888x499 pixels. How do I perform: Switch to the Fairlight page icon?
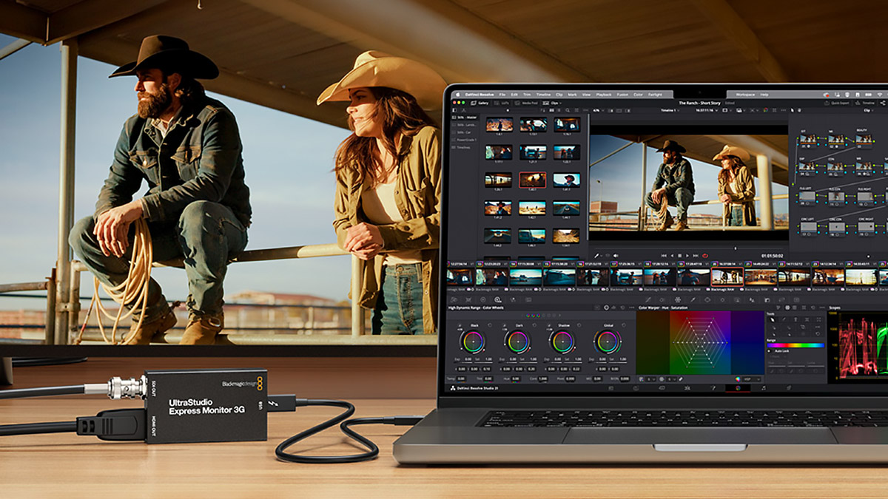[x=764, y=388]
